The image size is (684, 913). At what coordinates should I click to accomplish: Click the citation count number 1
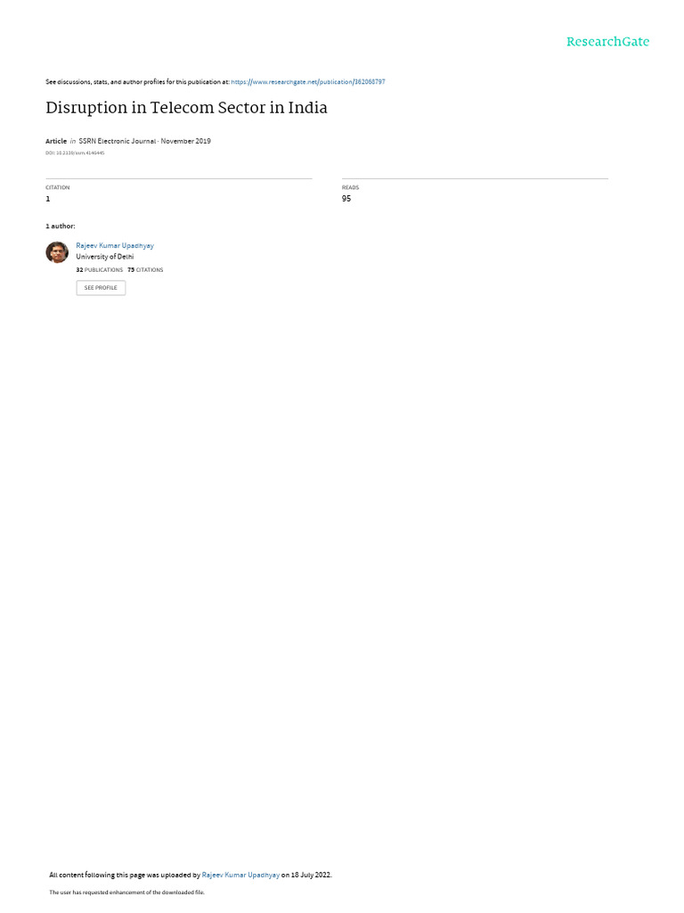tap(48, 199)
